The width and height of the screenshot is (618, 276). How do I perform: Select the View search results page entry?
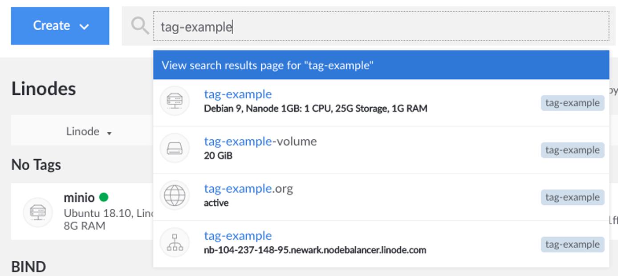pos(381,65)
